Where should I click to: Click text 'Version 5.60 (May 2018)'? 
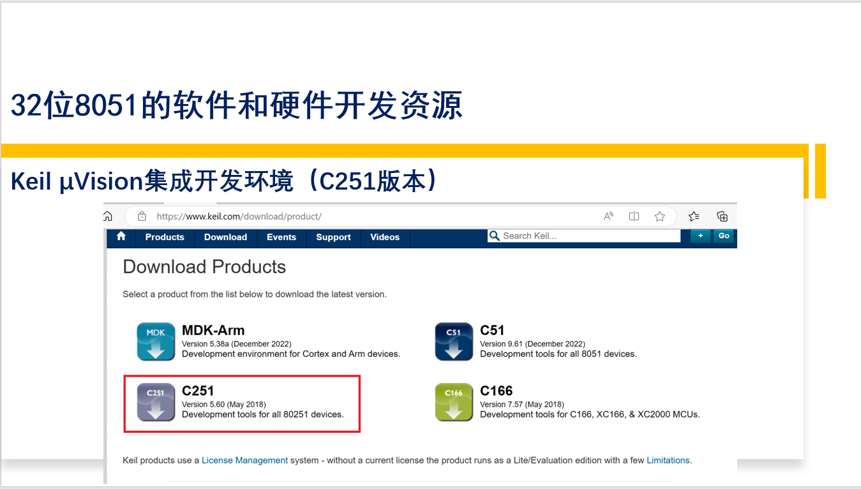[224, 404]
